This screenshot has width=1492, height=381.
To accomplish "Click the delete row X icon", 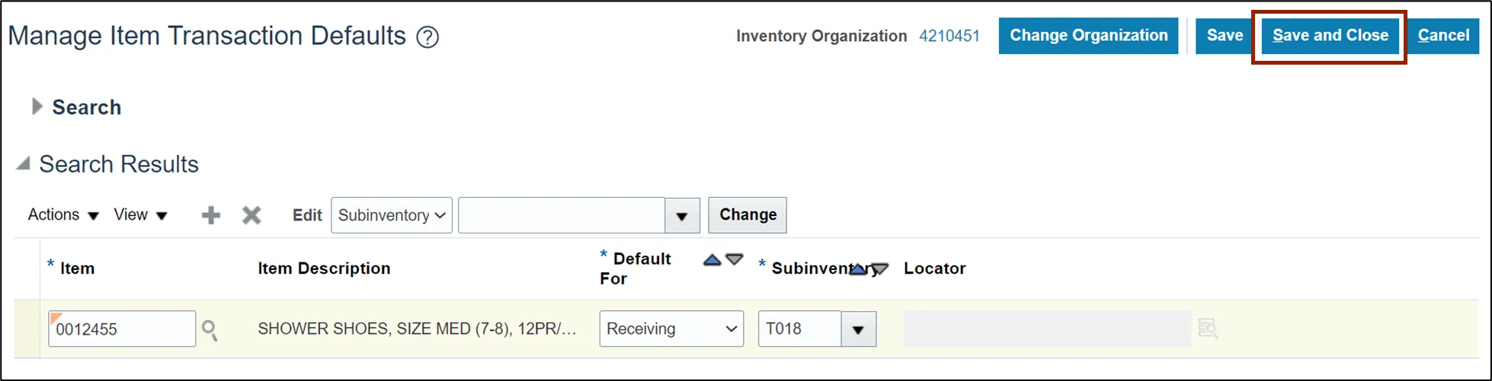I will point(251,215).
